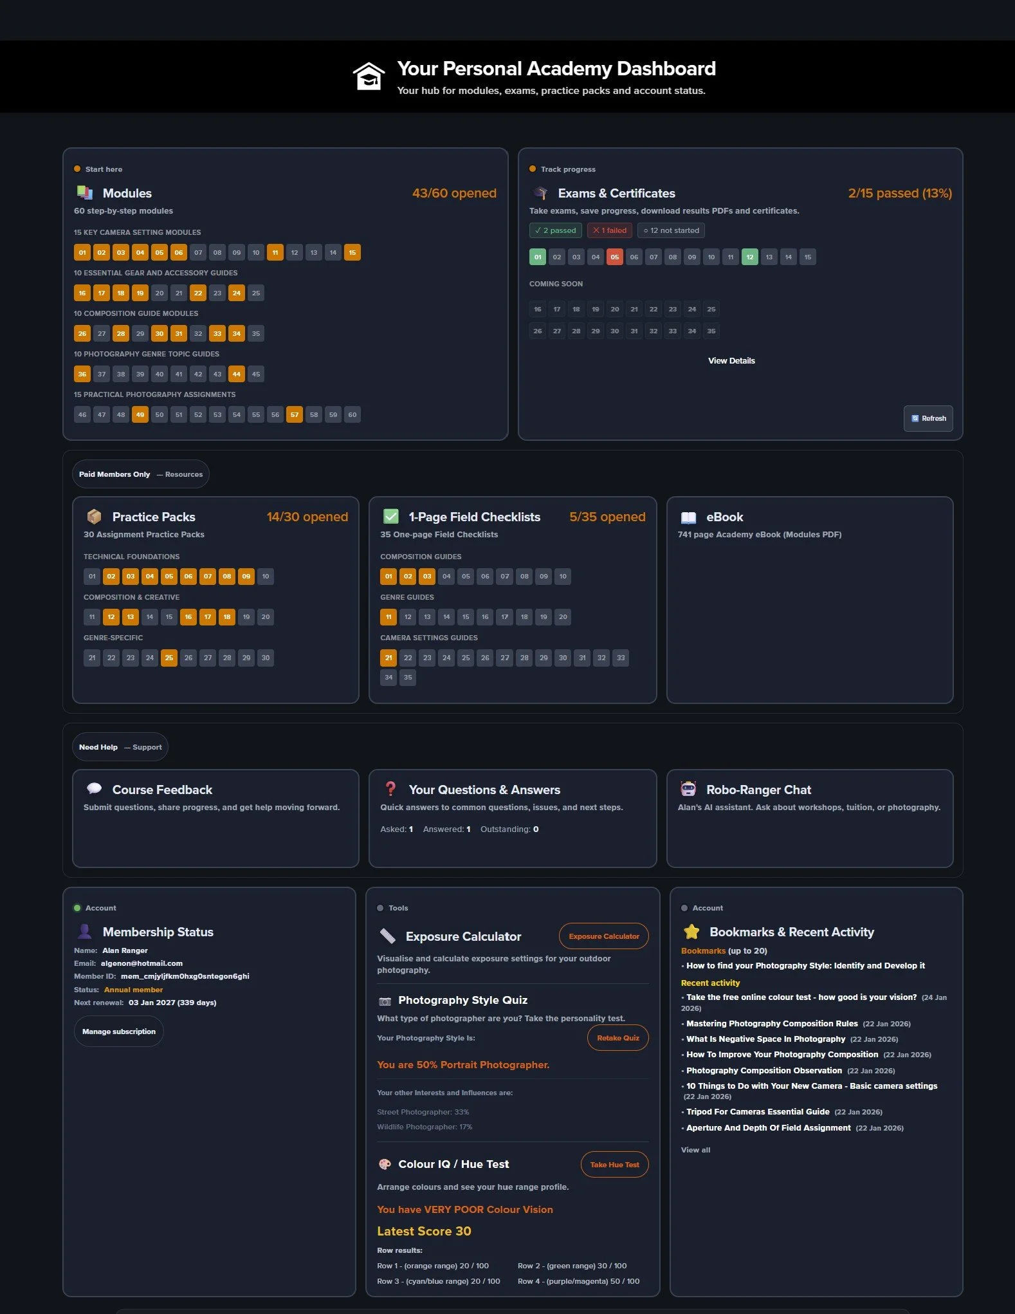
Task: Click the Colour IQ palette icon
Action: [x=385, y=1164]
